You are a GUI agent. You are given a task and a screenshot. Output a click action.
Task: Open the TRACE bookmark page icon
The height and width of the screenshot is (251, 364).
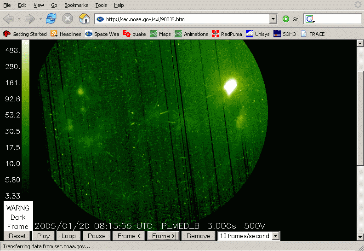coord(304,34)
